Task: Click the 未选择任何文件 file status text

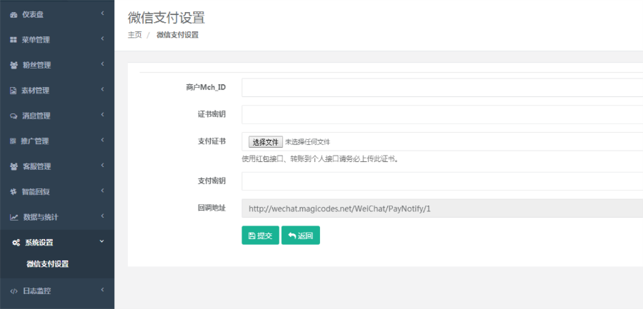Action: 307,142
